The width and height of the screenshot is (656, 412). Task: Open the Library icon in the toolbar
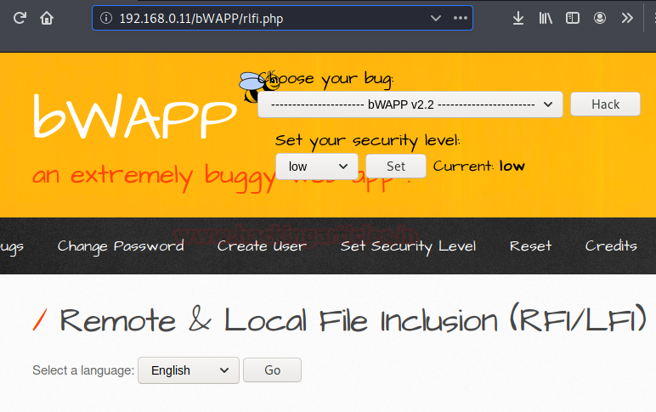tap(546, 18)
